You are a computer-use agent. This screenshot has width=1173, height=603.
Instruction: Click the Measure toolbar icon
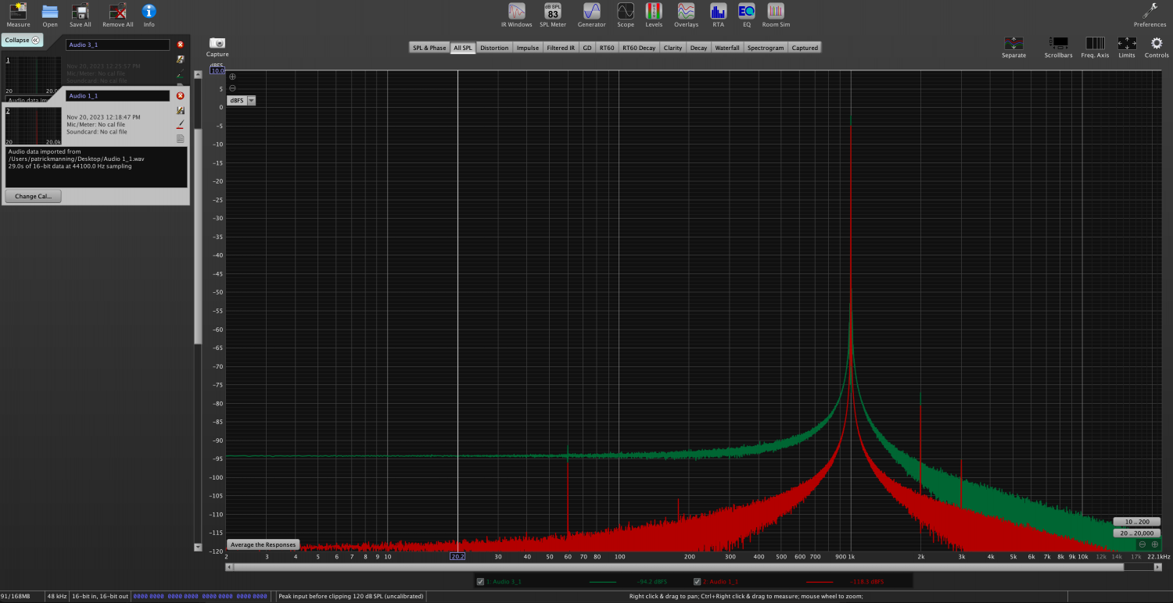(18, 11)
